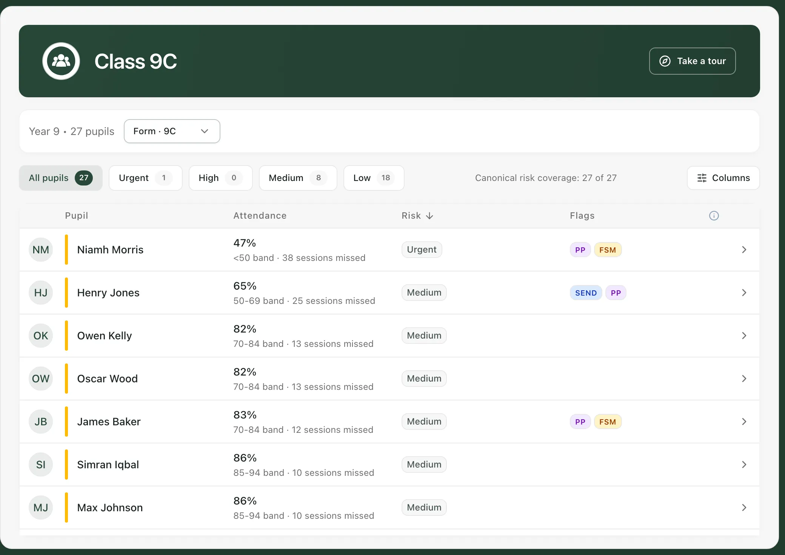Open Simran Iqbal row chevron
Screen dimensions: 785x555
click(x=744, y=465)
